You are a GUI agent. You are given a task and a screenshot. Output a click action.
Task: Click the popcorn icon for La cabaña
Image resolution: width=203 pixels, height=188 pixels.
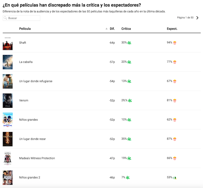click(x=175, y=62)
